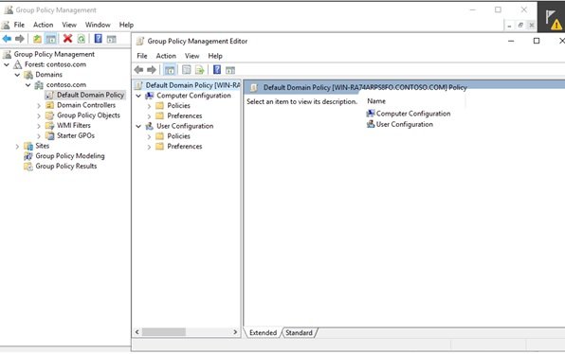565x354 pixels.
Task: Collapse User Configuration in Editor tree
Action: (x=138, y=126)
